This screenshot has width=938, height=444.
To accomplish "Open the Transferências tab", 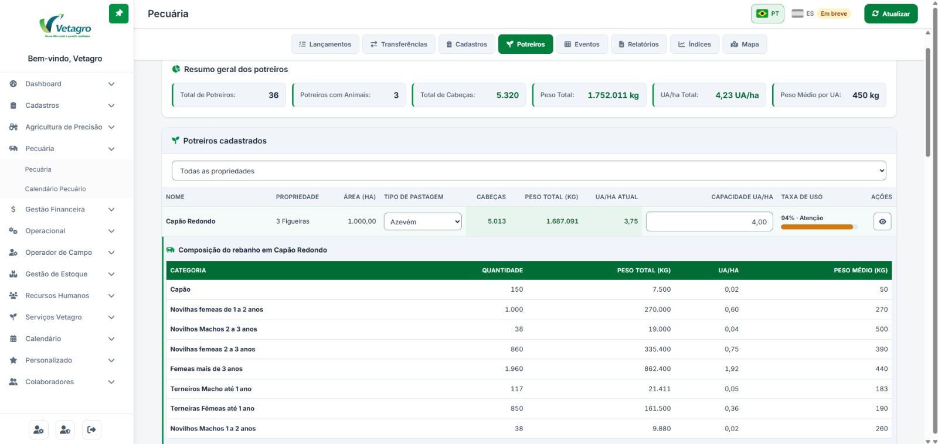I will [399, 44].
